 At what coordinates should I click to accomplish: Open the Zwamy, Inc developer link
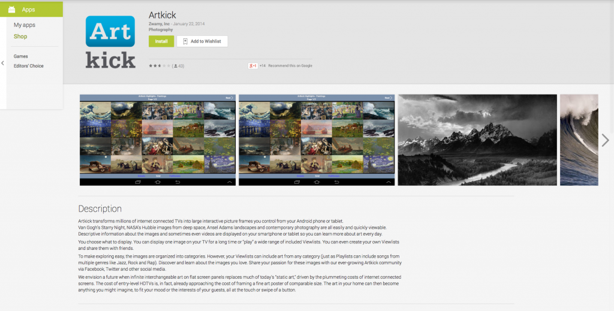point(159,24)
